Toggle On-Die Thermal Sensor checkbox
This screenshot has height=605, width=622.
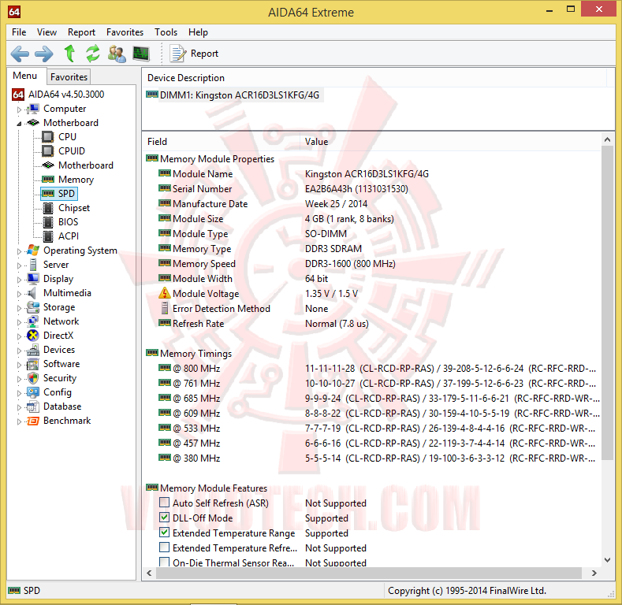pos(164,562)
